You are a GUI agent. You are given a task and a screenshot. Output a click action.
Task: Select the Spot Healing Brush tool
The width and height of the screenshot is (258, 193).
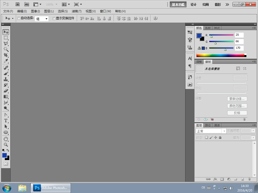tap(6, 67)
